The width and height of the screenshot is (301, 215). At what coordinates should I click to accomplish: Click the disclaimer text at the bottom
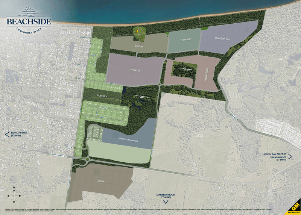click(x=138, y=210)
